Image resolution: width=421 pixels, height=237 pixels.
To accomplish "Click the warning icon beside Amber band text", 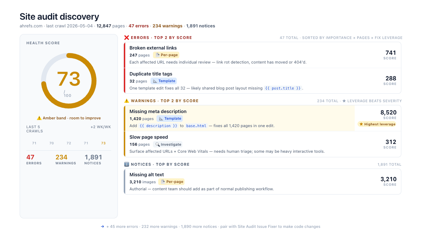I will point(39,118).
